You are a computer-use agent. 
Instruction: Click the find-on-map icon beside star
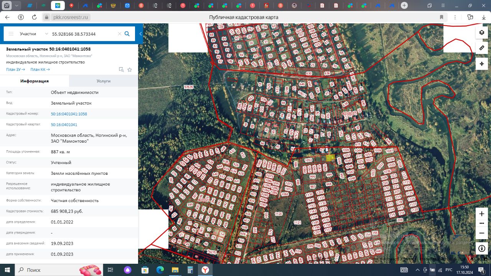point(121,70)
